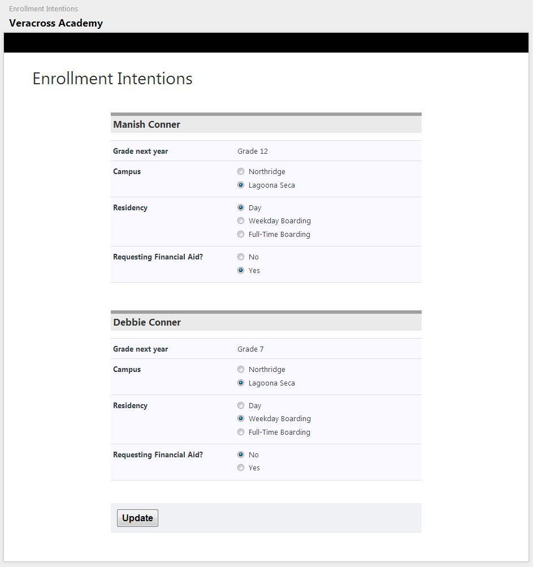Select Lagoona Seca campus for Debbie Conner
Viewport: 533px width, 567px height.
click(x=241, y=383)
